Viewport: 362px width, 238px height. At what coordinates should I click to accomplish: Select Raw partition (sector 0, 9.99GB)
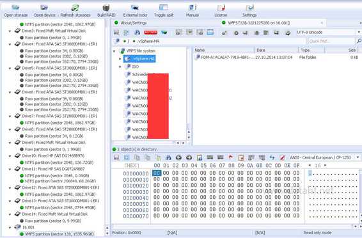coord(53,221)
